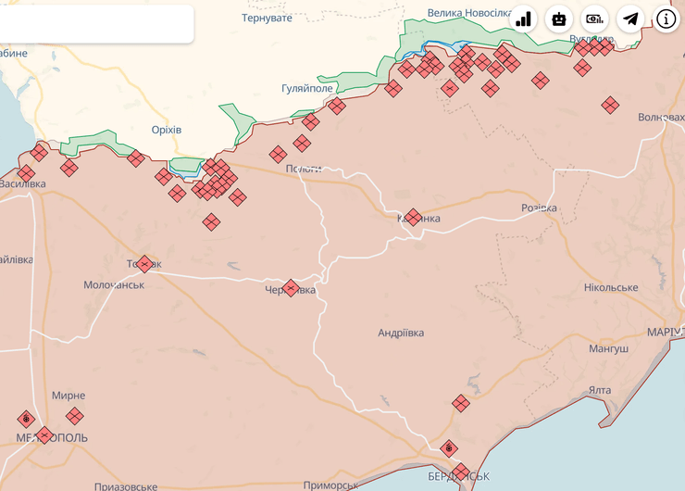Image resolution: width=685 pixels, height=491 pixels.
Task: Select the unit marker on Кам'янка town
Action: coord(413,217)
